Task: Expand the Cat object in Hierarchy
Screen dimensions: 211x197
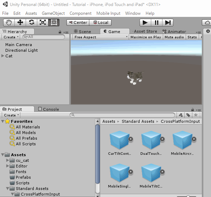Action: click(x=2, y=56)
